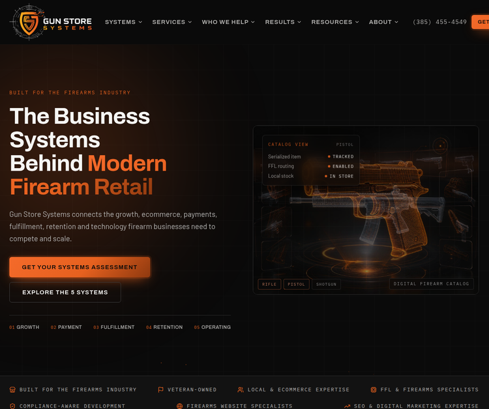Screen dimensions: 489x409
Task: Click Explore the 5 Systems button
Action: [65, 292]
